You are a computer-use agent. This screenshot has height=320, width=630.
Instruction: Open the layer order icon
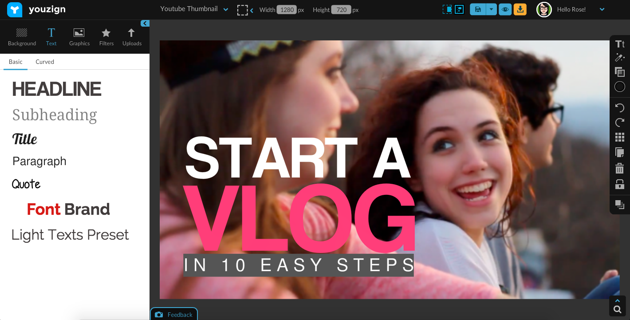tap(620, 205)
